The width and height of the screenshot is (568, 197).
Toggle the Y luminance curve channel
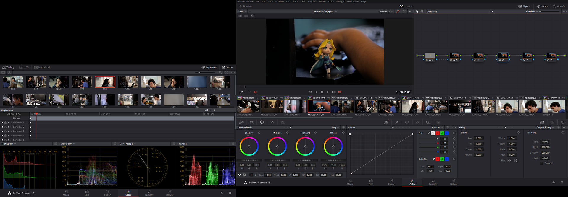433,133
